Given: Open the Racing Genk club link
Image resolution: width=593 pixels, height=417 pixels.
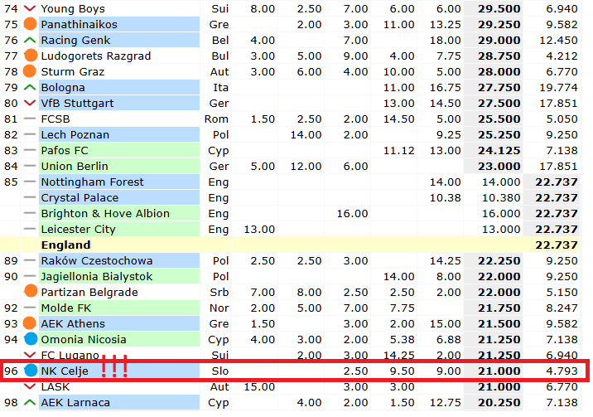Looking at the screenshot, I should [75, 40].
